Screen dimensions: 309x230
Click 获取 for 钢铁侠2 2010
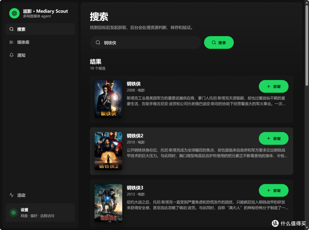[x=274, y=139]
